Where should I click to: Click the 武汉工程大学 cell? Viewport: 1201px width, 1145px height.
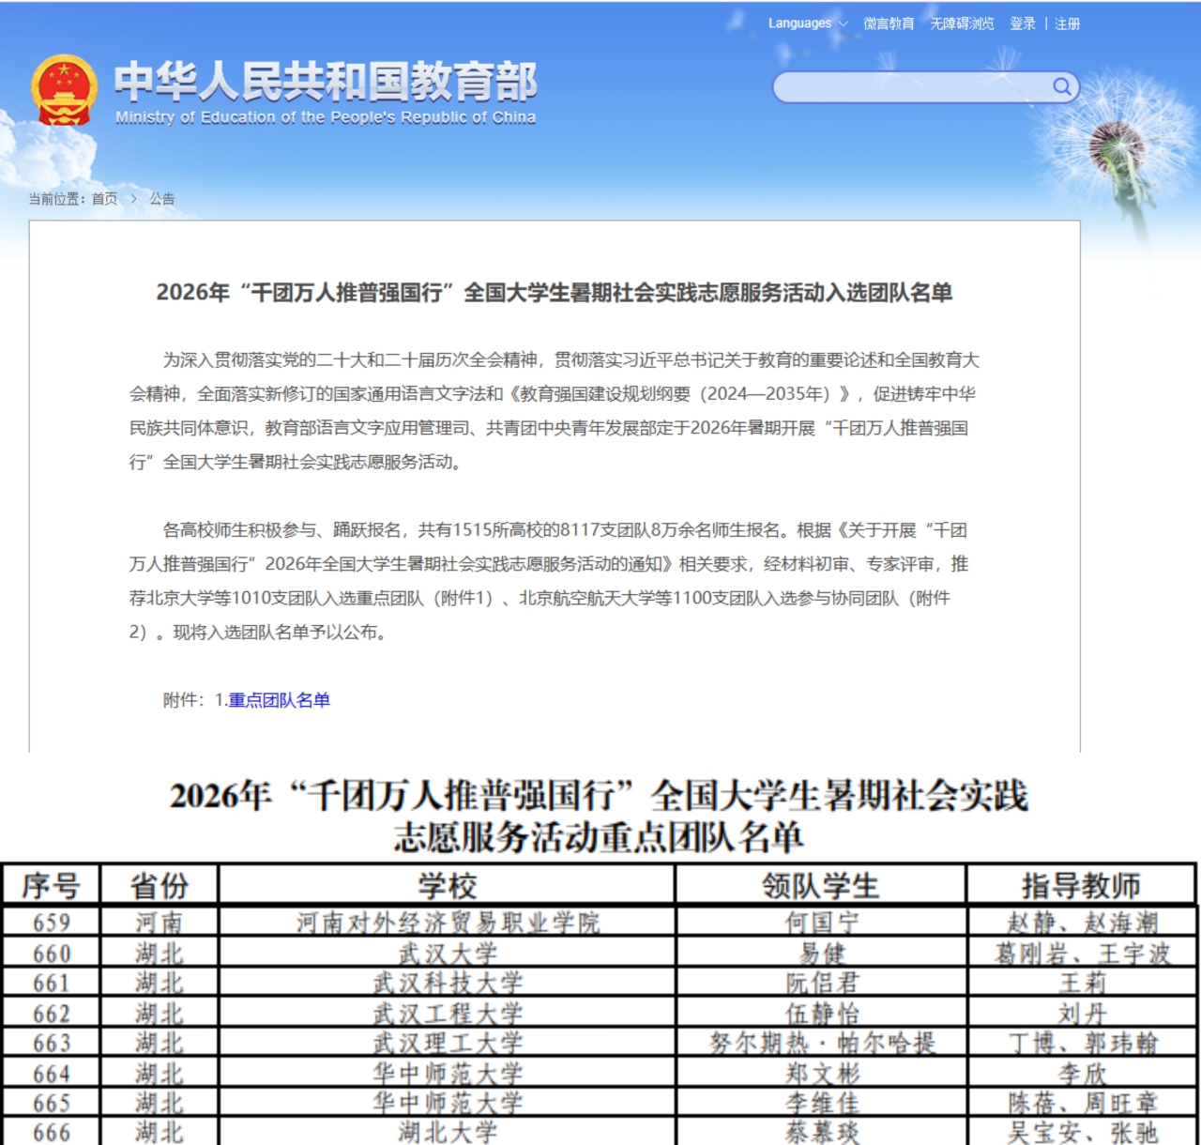coord(448,1014)
